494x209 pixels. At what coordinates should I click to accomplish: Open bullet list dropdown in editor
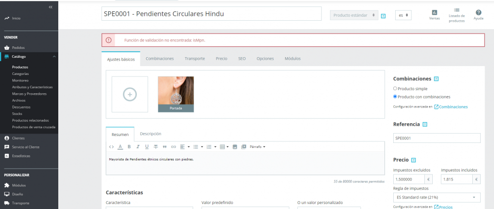(198, 147)
